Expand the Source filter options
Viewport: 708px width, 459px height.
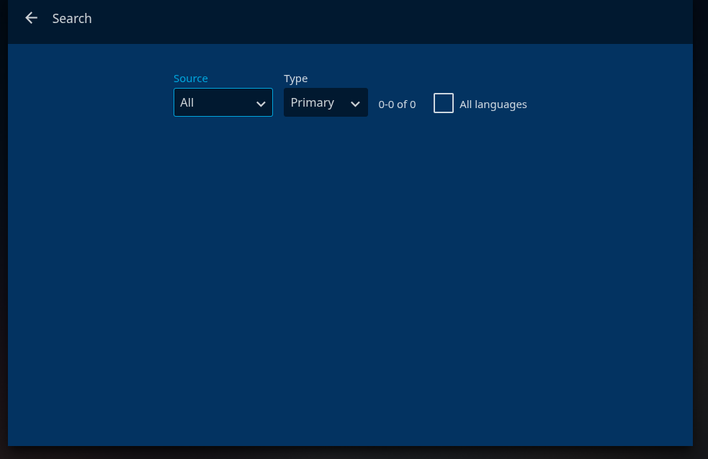pyautogui.click(x=223, y=102)
